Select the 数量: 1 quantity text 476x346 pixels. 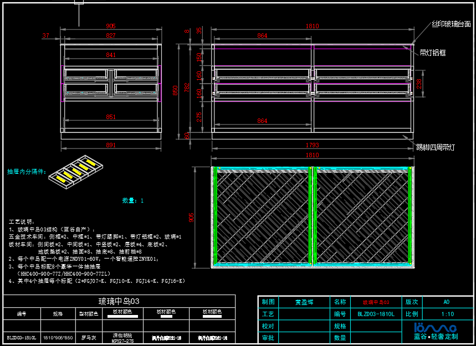point(132,200)
